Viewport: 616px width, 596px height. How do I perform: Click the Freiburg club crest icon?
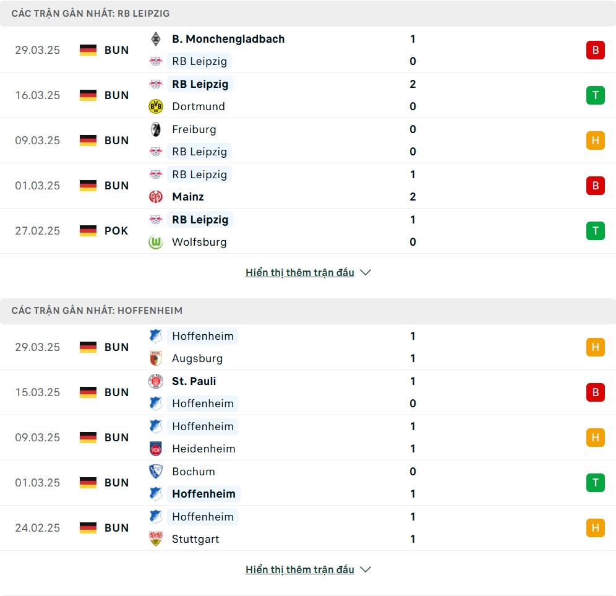156,129
